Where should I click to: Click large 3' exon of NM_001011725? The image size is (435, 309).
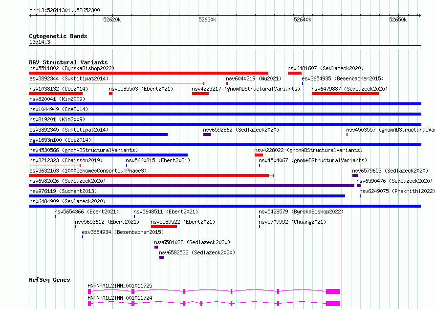tap(333, 291)
